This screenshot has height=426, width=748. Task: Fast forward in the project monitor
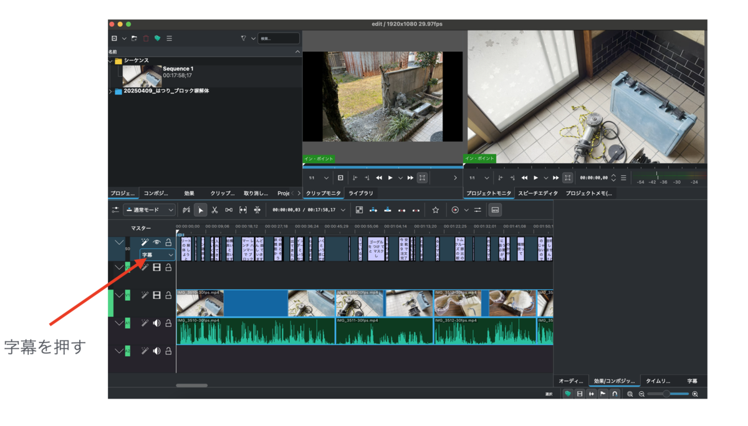tap(555, 178)
